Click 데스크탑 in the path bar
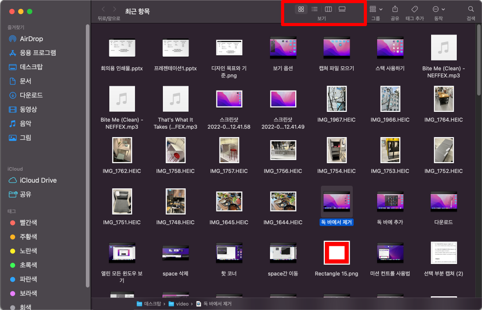The image size is (482, 310). (149, 304)
